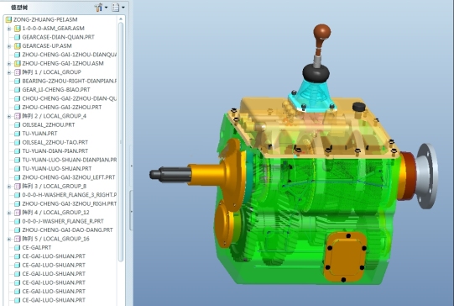
Task: Click the part icon of TU-YUAN-LUO-SHUAN-DIANPIAN
Action: pos(18,160)
